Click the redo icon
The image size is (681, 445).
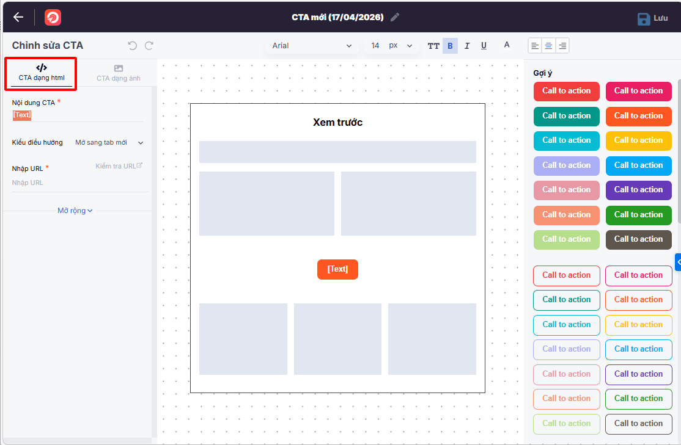pyautogui.click(x=149, y=46)
